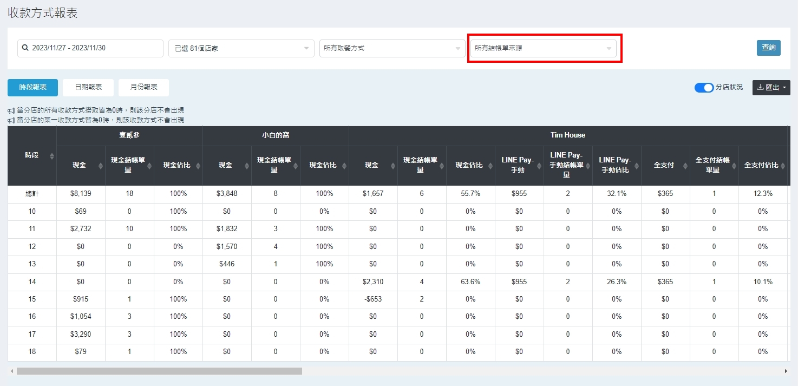Click the scroll right arrow below the table

point(786,371)
